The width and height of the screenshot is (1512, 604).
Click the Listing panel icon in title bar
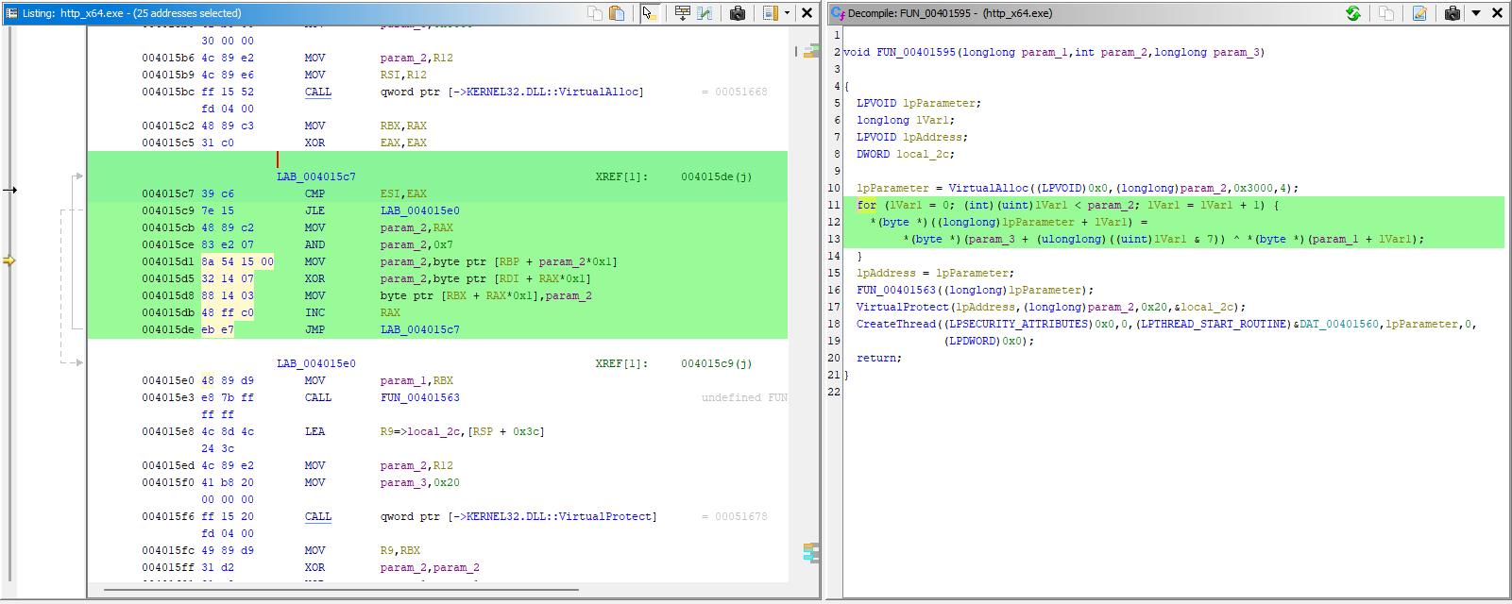click(11, 13)
